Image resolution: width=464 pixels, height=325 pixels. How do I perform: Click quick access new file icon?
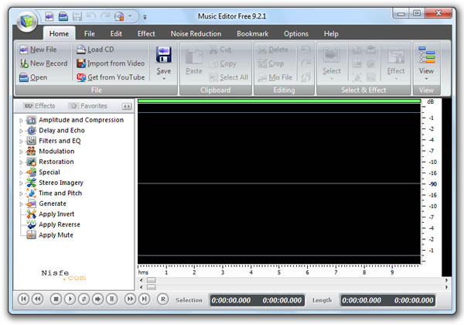[x=49, y=16]
